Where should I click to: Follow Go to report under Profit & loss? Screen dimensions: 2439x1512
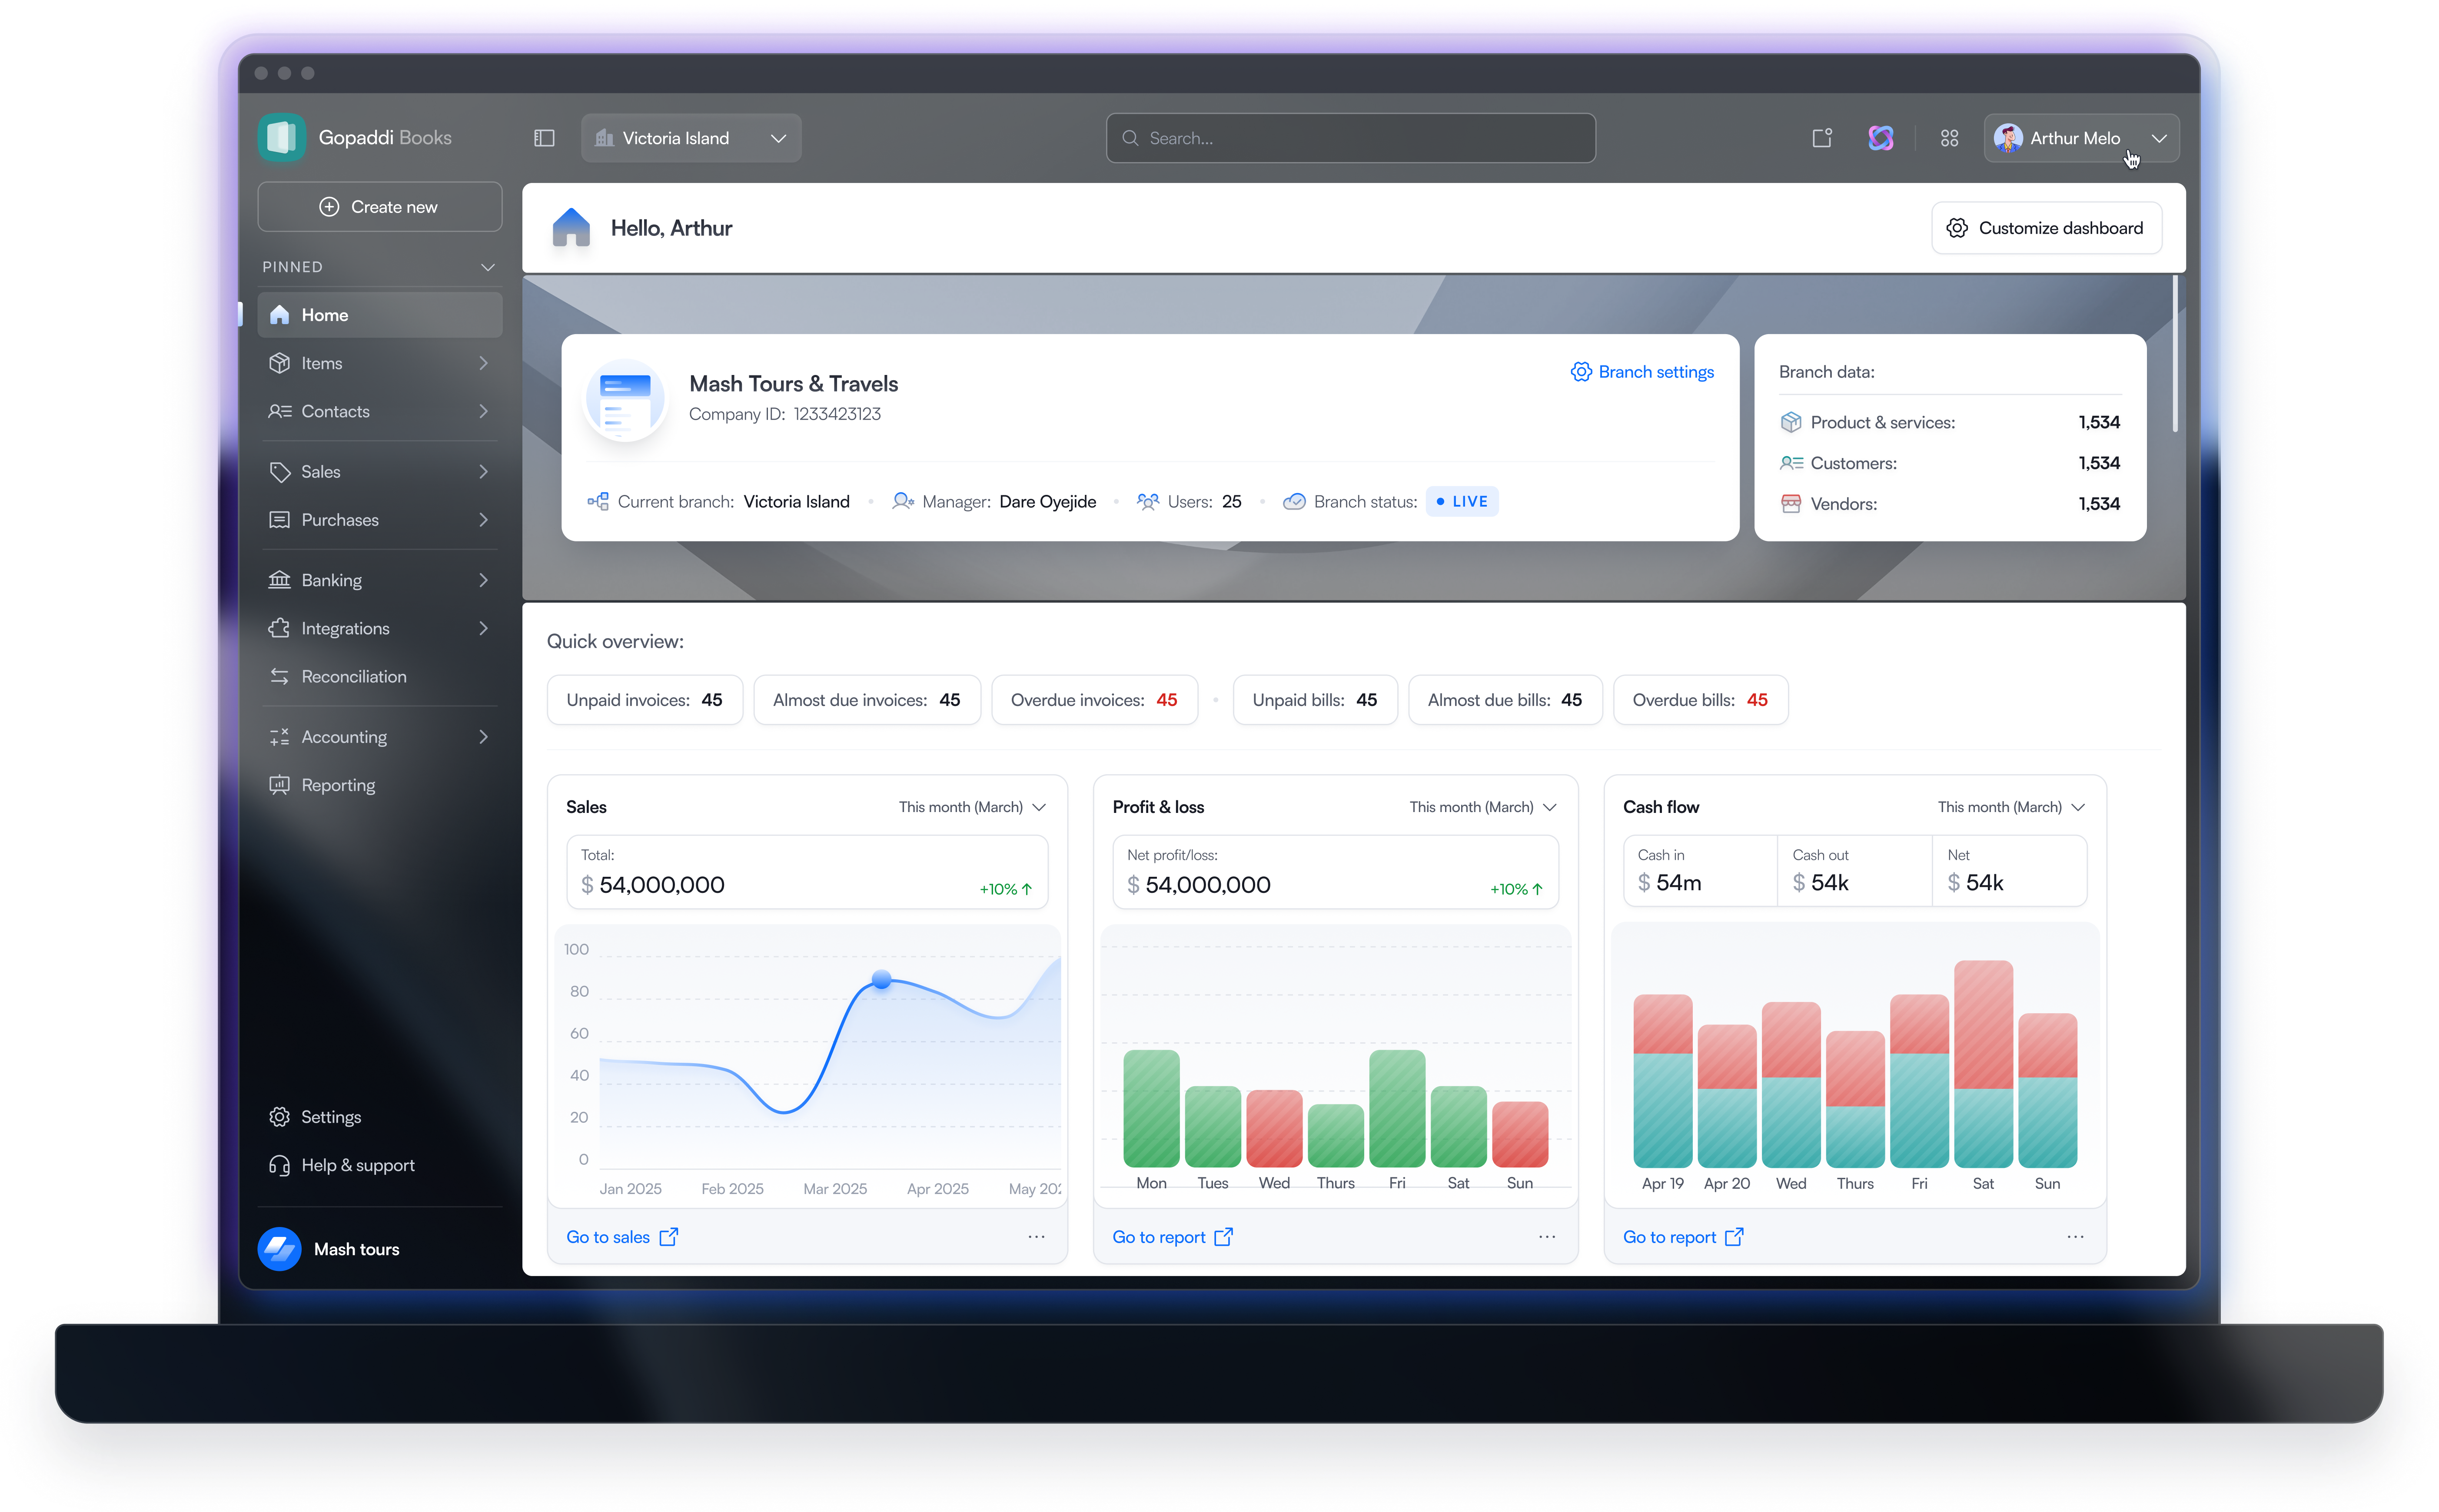pos(1172,1237)
